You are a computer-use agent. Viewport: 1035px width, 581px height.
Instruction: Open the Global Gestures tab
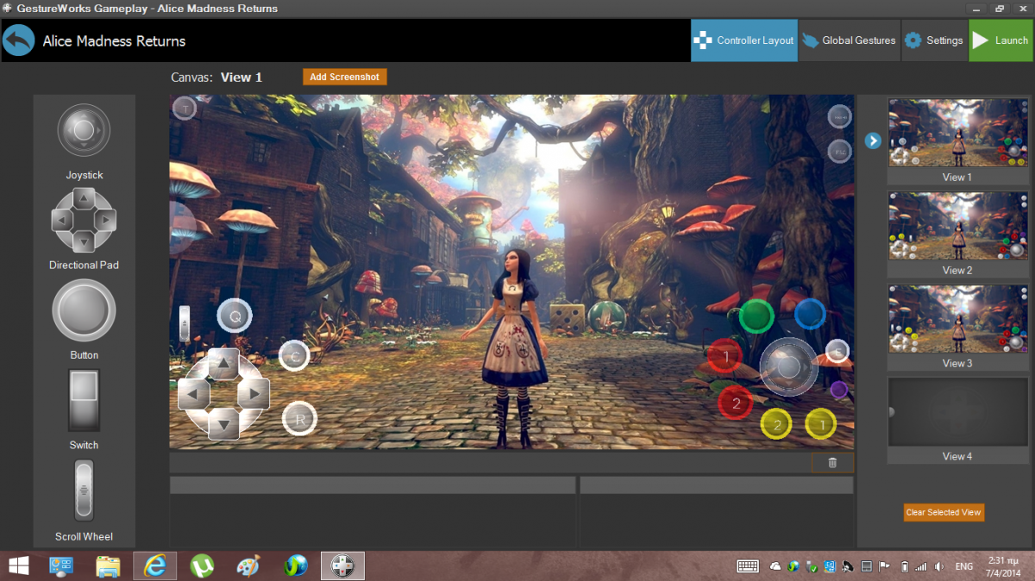pyautogui.click(x=849, y=41)
